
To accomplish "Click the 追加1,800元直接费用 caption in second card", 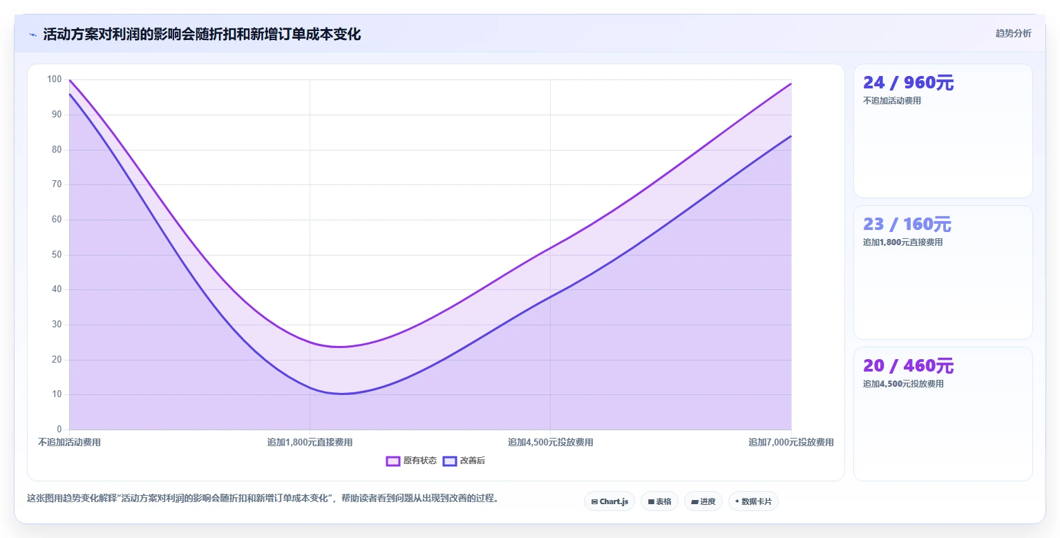I will coord(902,242).
